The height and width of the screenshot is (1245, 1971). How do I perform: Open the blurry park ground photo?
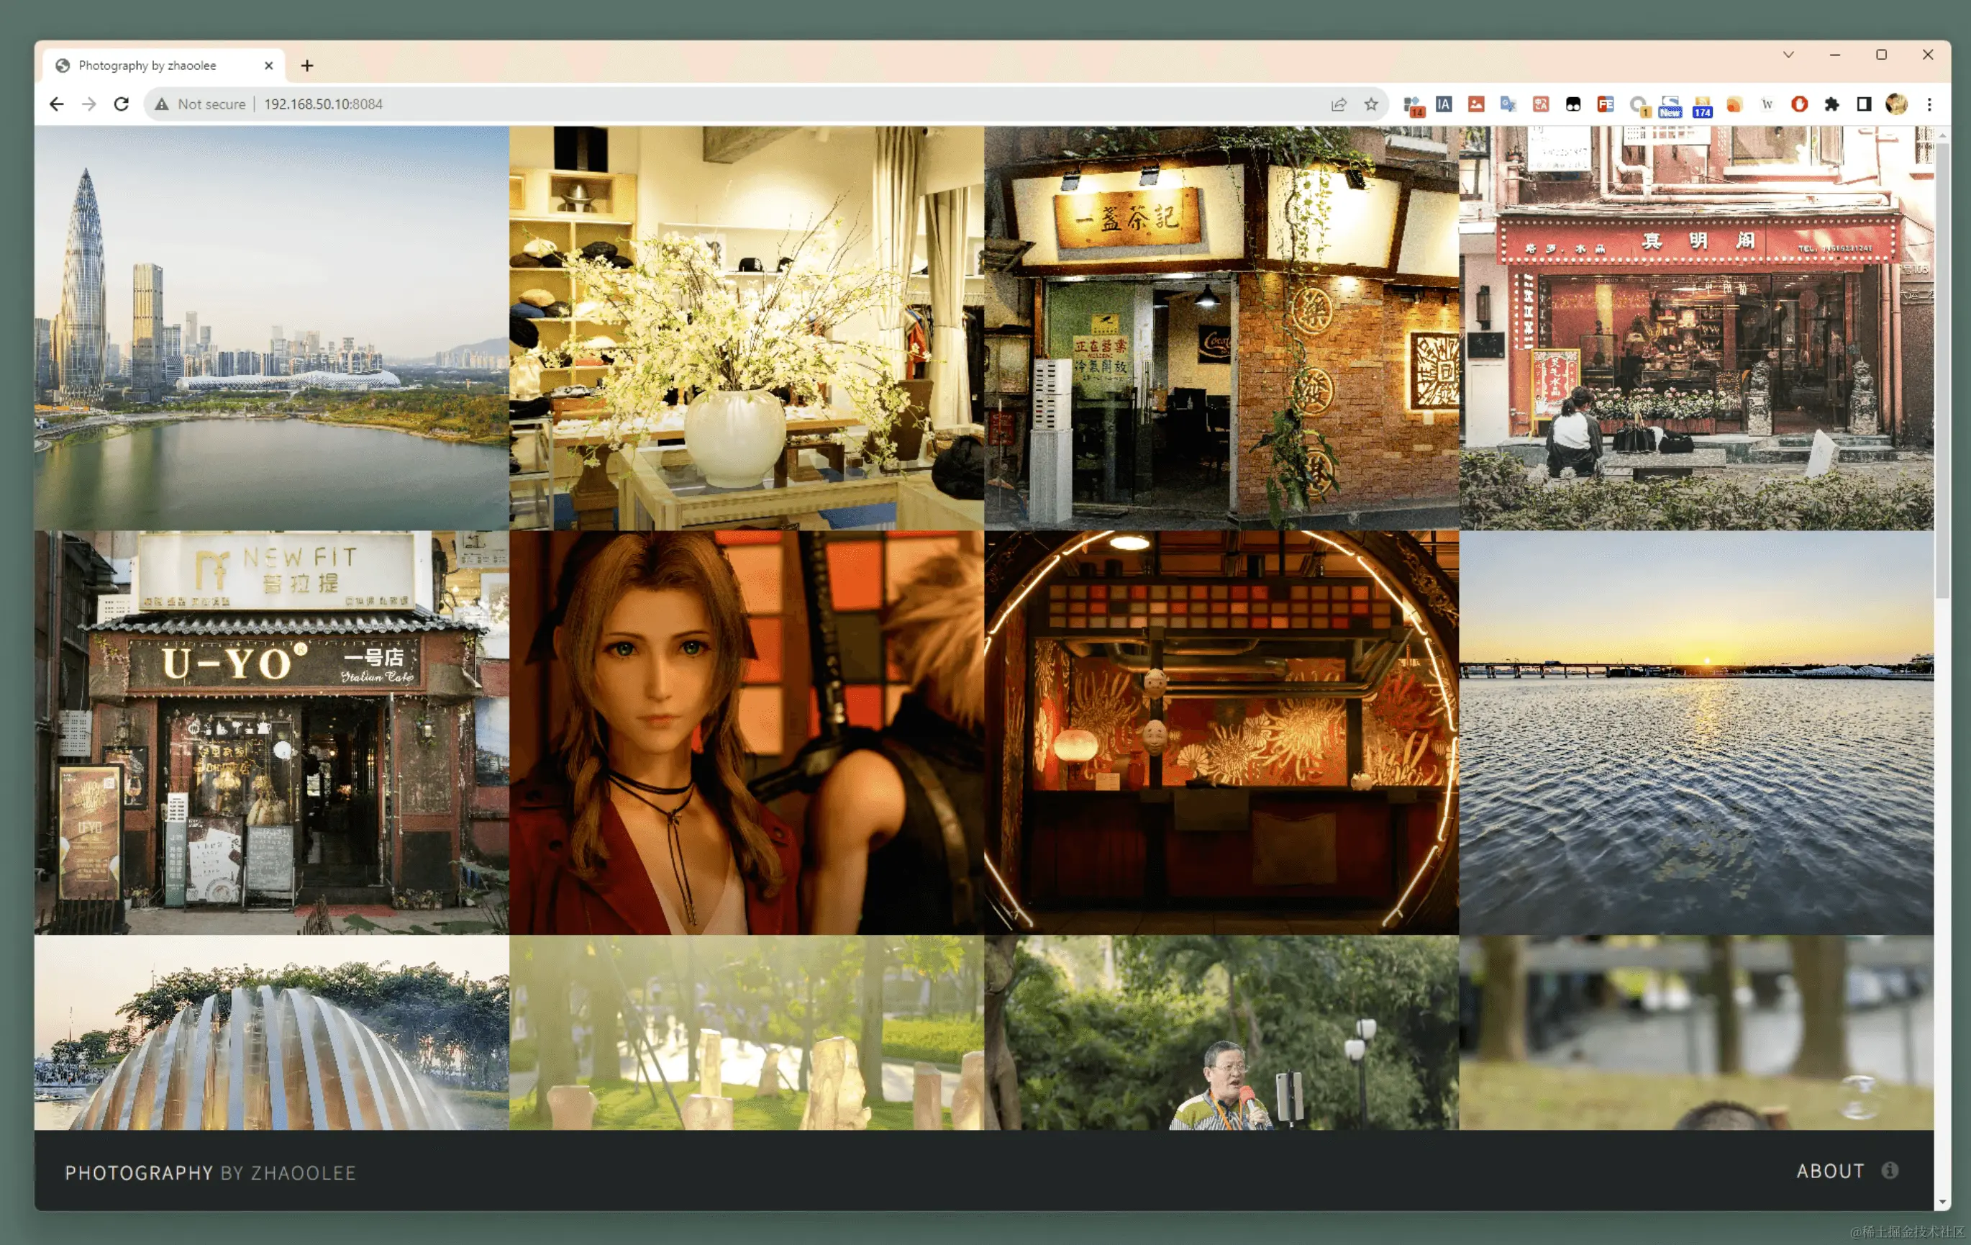coord(1697,1033)
